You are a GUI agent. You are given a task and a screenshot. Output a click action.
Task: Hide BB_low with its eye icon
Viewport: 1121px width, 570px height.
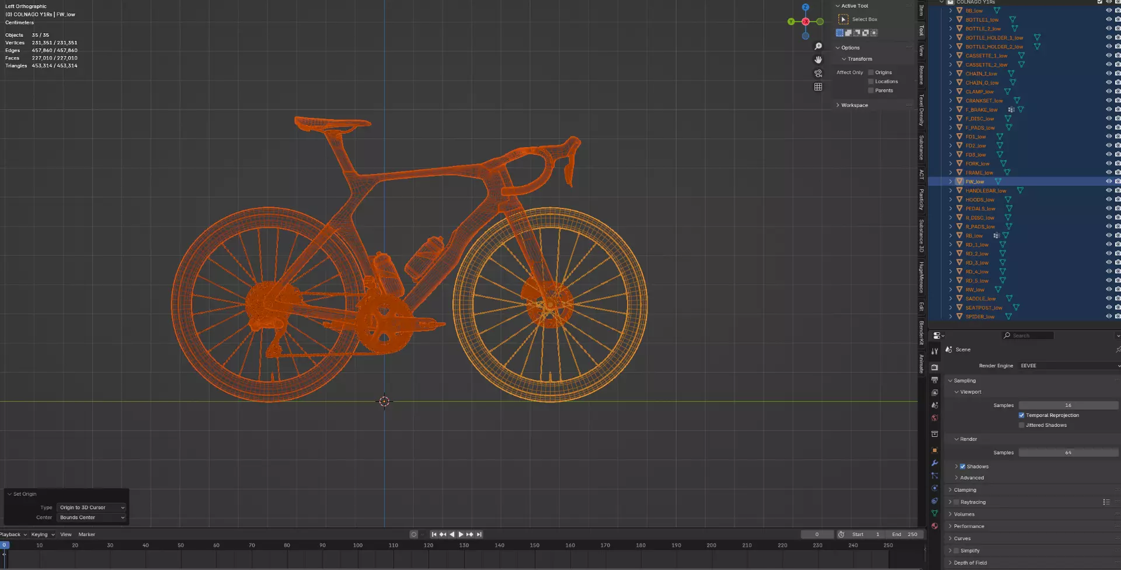coord(1109,11)
